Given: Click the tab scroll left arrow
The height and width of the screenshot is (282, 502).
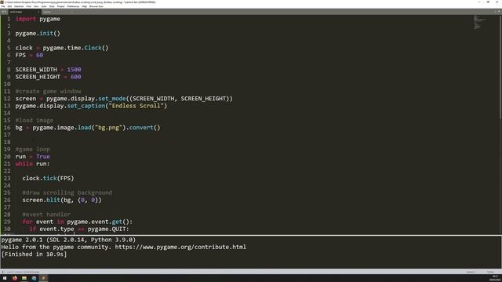Looking at the screenshot, I should [x=3, y=12].
